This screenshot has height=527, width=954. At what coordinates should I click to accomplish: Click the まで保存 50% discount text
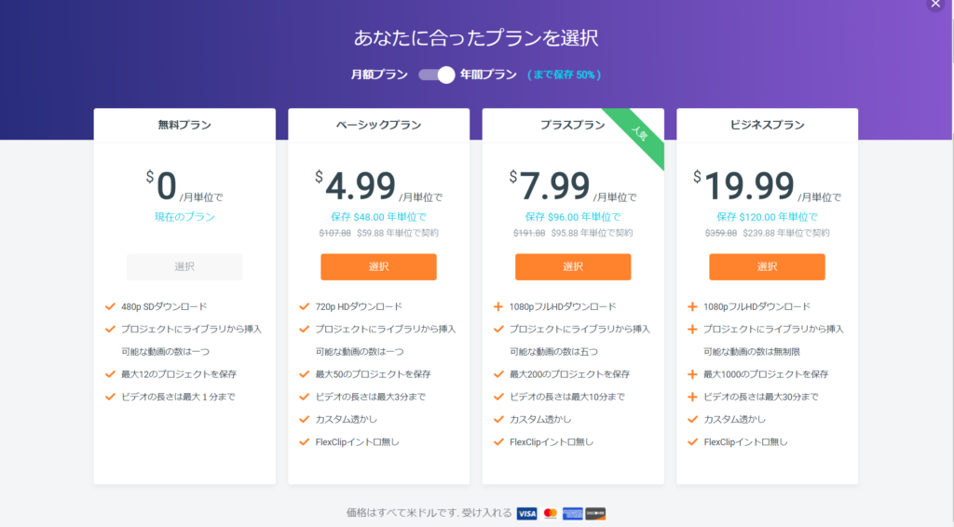[x=564, y=74]
